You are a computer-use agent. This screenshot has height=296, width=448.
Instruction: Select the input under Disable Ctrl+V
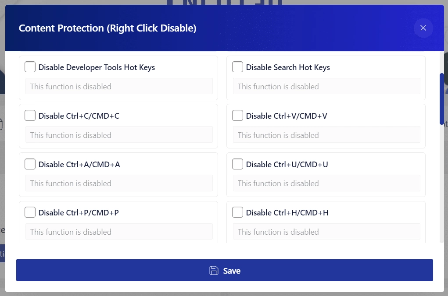click(x=326, y=135)
